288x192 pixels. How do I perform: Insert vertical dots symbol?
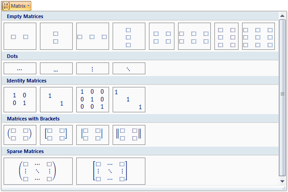coord(93,68)
